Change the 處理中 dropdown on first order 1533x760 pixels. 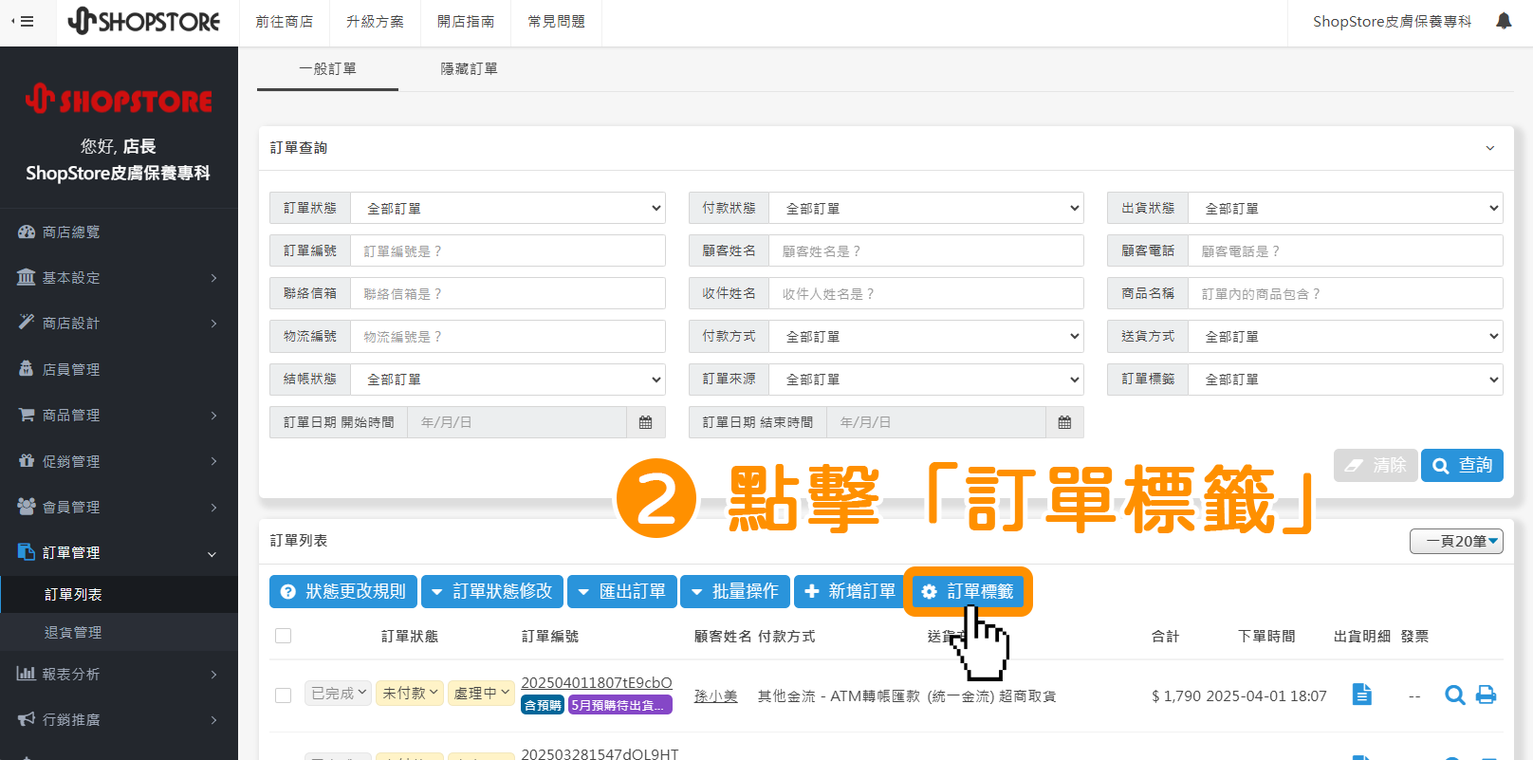click(481, 694)
